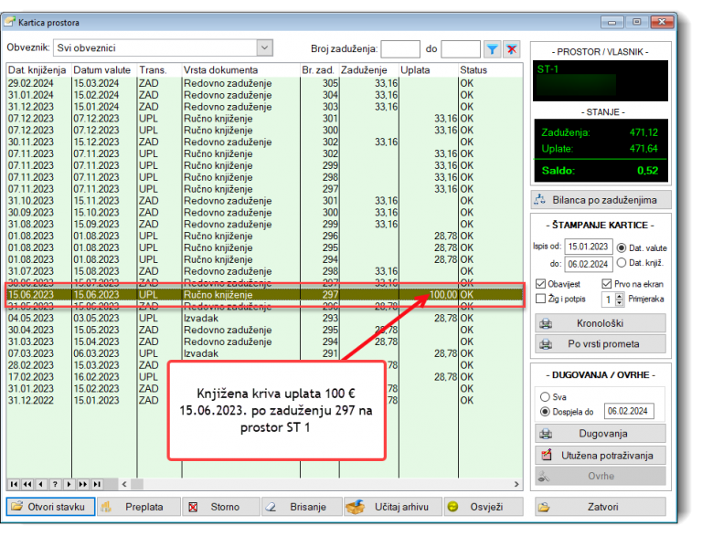Viewport: 702px width, 536px height.
Task: Click Uplata column header
Action: point(429,69)
